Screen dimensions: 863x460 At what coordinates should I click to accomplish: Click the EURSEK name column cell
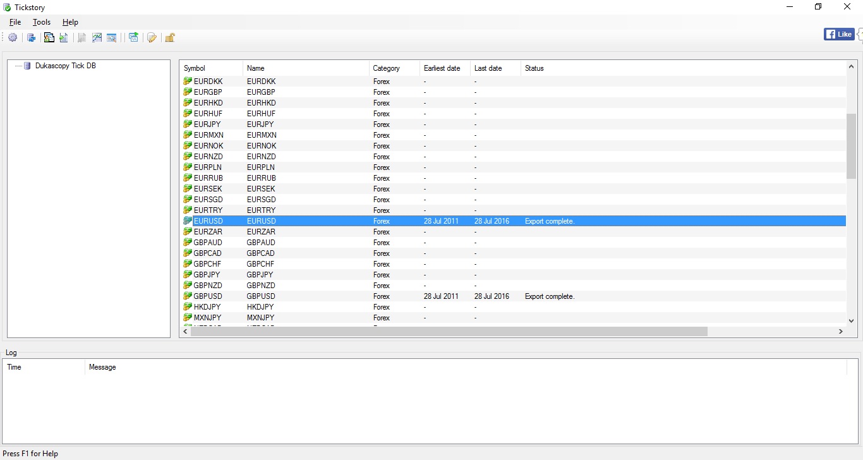point(261,189)
